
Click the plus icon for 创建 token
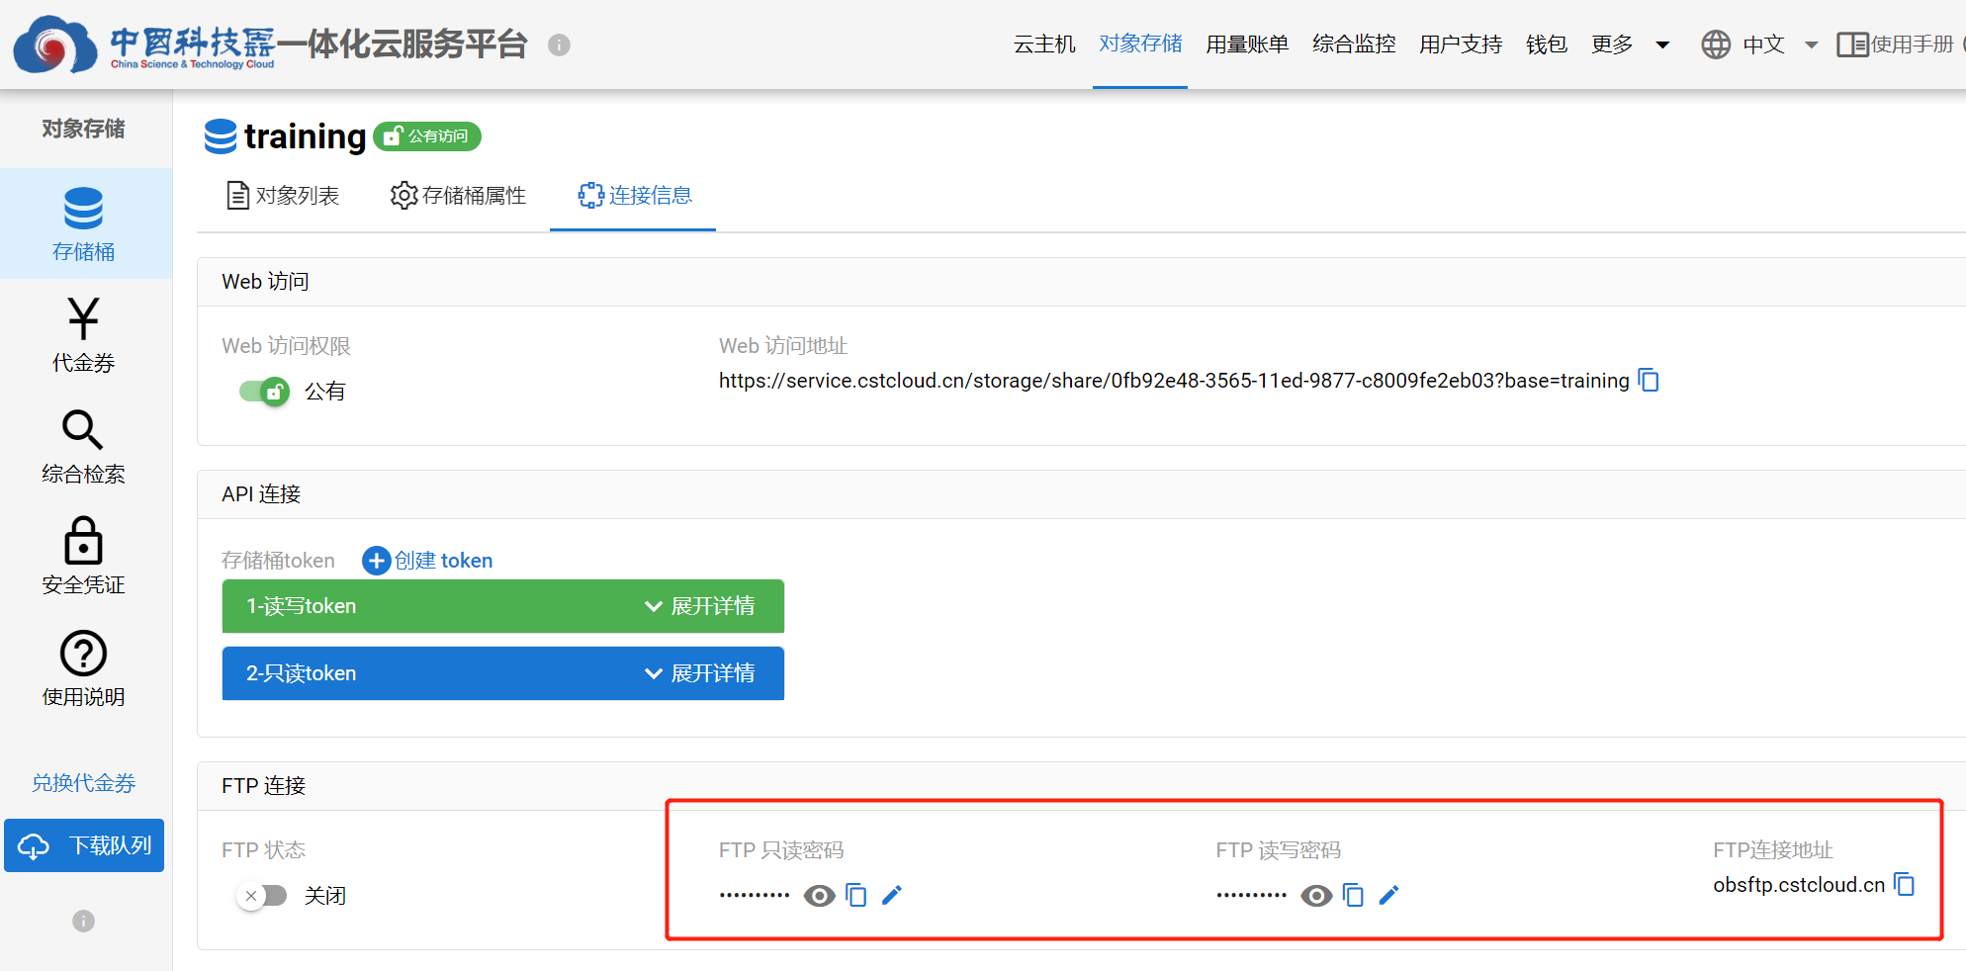376,561
